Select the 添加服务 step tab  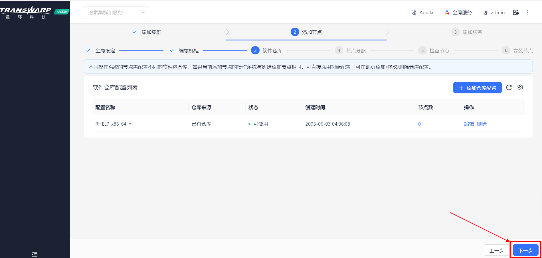click(x=467, y=32)
